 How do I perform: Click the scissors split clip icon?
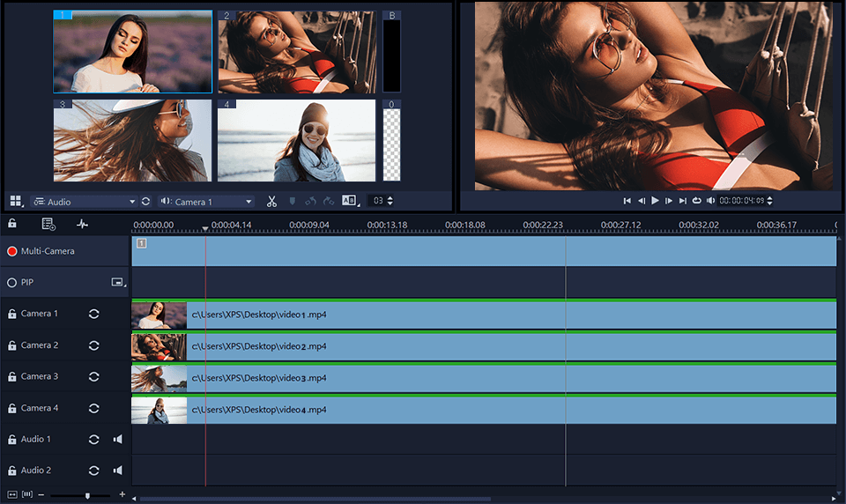pyautogui.click(x=272, y=202)
